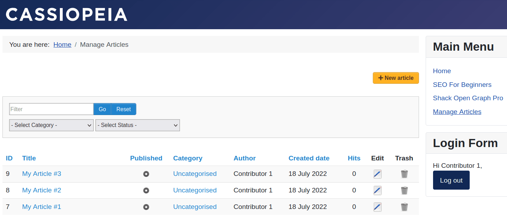Focus the Filter text field
The height and width of the screenshot is (216, 507).
pos(51,109)
